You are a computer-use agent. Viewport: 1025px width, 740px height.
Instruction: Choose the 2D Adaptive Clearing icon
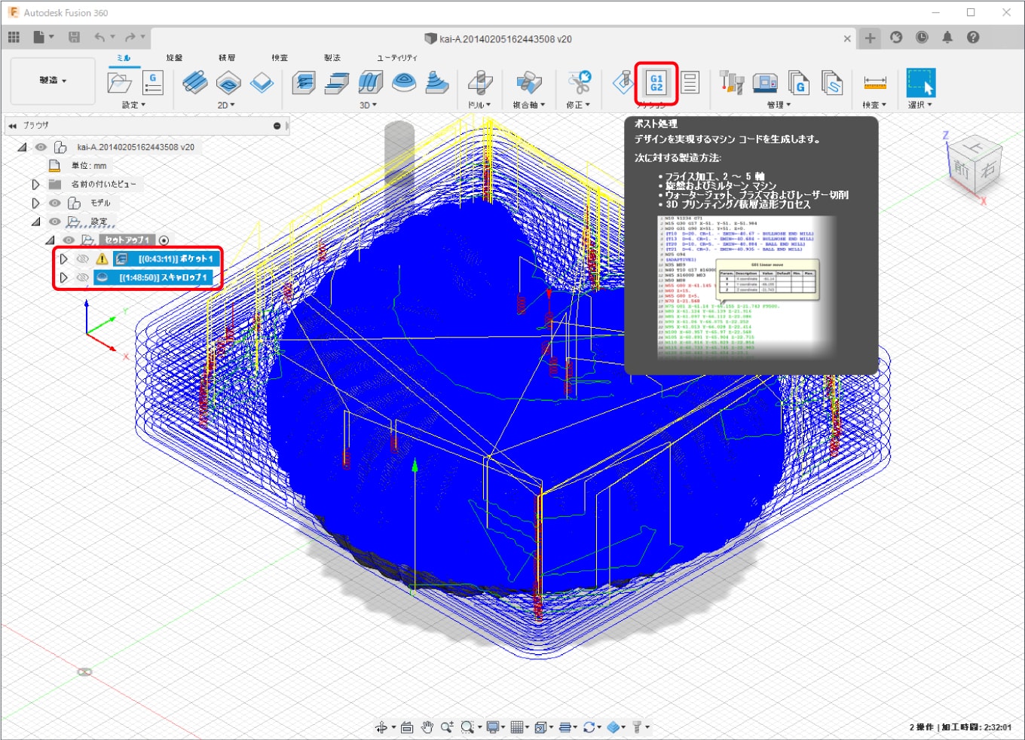195,83
